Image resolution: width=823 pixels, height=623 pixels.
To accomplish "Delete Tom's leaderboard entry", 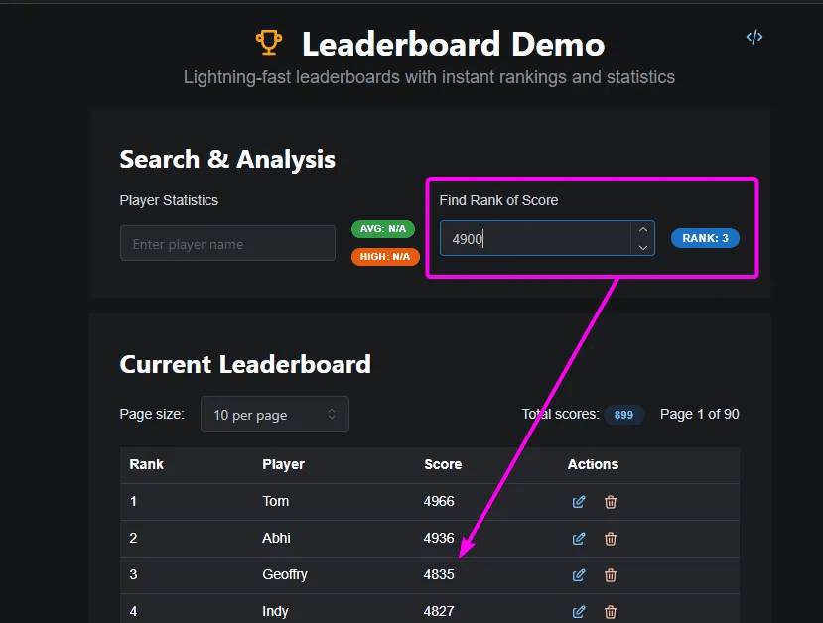I will pos(611,502).
